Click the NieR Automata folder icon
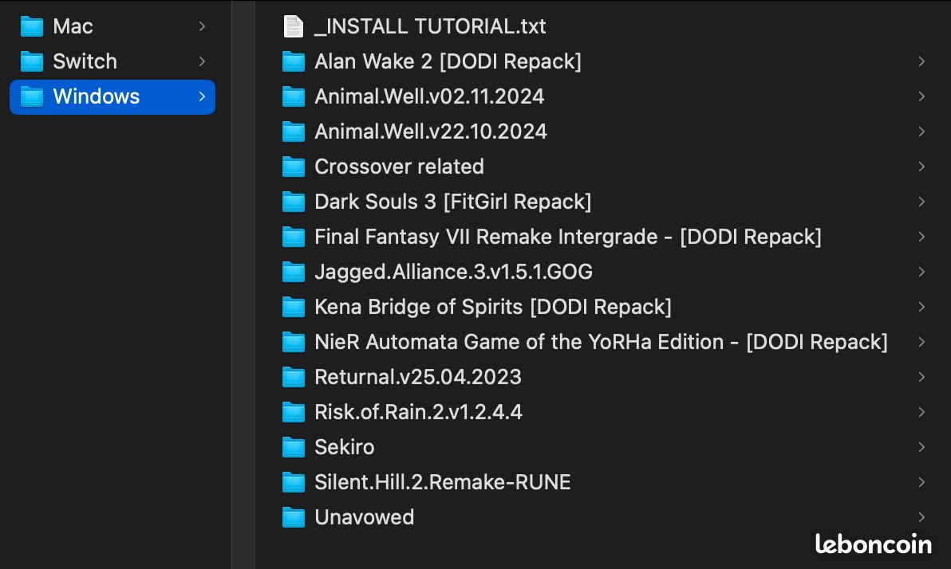This screenshot has height=569, width=951. click(294, 343)
